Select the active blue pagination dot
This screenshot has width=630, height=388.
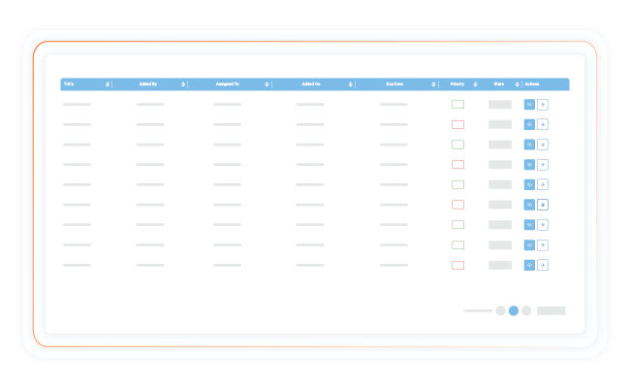[514, 310]
